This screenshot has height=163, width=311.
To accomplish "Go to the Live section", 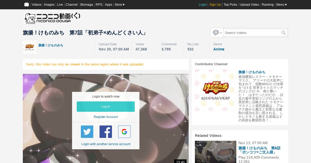I will pyautogui.click(x=60, y=5).
